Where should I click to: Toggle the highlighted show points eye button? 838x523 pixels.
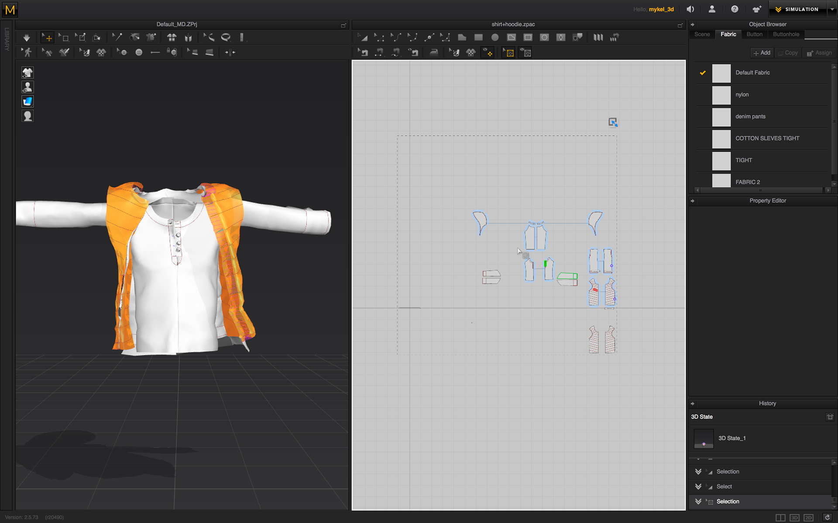(x=487, y=53)
